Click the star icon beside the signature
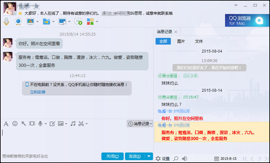 point(20,13)
